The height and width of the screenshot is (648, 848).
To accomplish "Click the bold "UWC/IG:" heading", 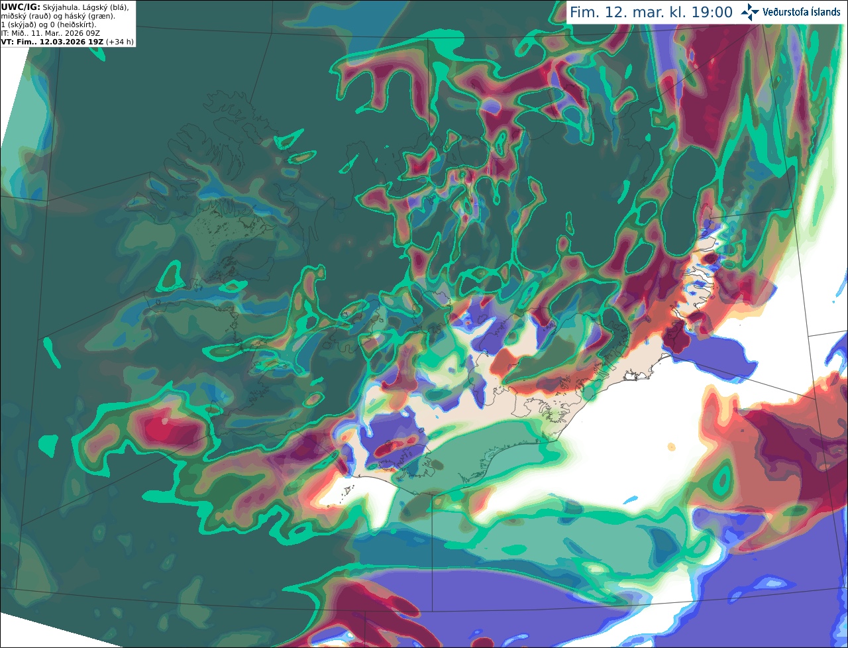I will click(21, 7).
